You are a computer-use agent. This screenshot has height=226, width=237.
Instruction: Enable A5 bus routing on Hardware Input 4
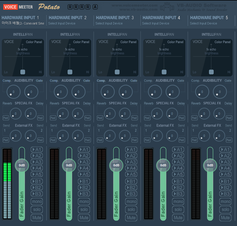tap(178, 174)
